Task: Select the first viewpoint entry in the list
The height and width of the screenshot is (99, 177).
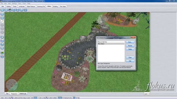Action: pos(111,42)
